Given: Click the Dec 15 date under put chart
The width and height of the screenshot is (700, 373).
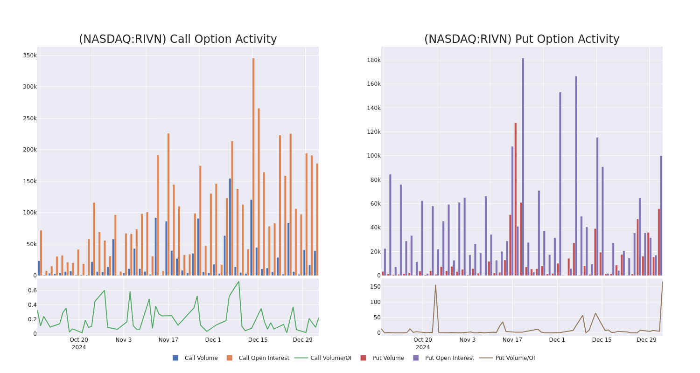Looking at the screenshot, I should (602, 340).
